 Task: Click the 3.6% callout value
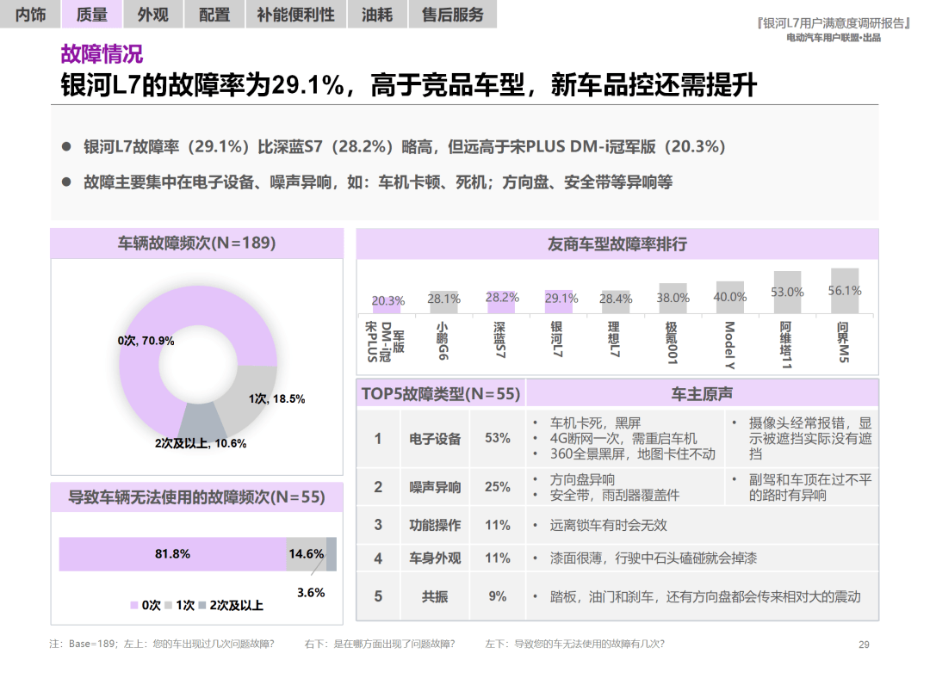click(311, 593)
